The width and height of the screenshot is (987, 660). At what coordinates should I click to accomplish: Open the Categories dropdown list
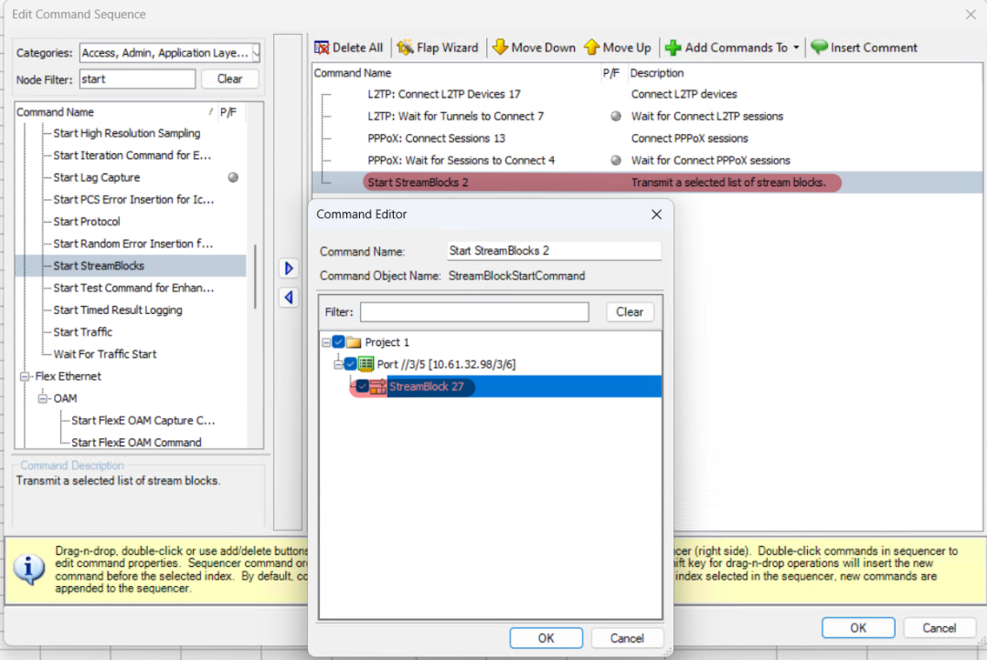click(256, 53)
